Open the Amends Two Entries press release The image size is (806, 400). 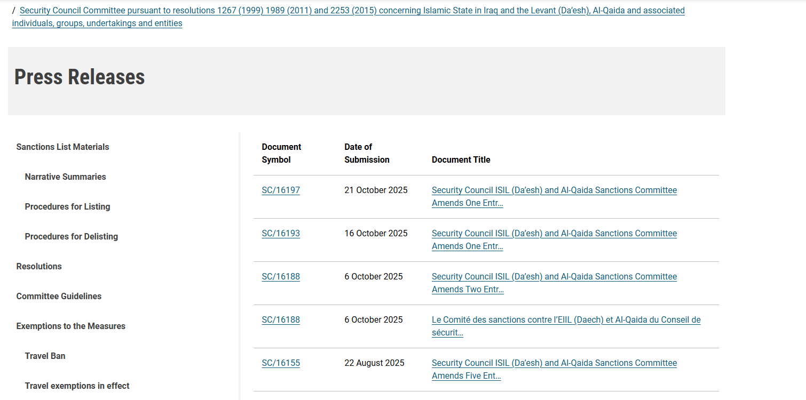[x=554, y=277]
